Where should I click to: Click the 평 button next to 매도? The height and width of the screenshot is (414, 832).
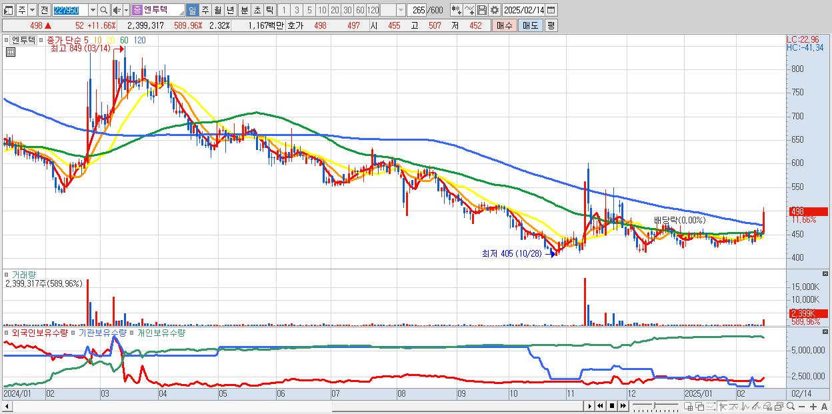click(551, 25)
